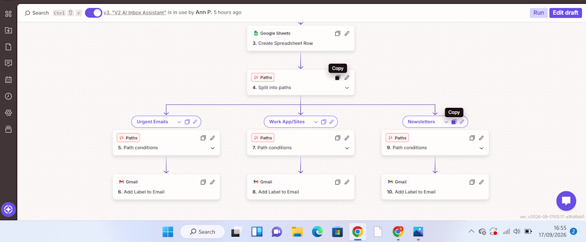Open the Work App/Sites path dropdown
The height and width of the screenshot is (242, 586).
316,122
